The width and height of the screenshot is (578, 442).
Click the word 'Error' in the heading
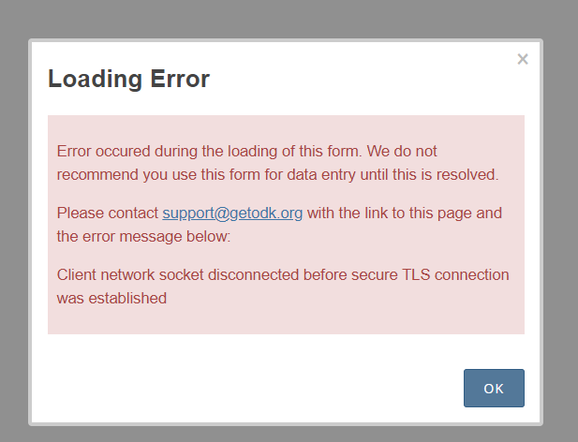click(x=180, y=79)
